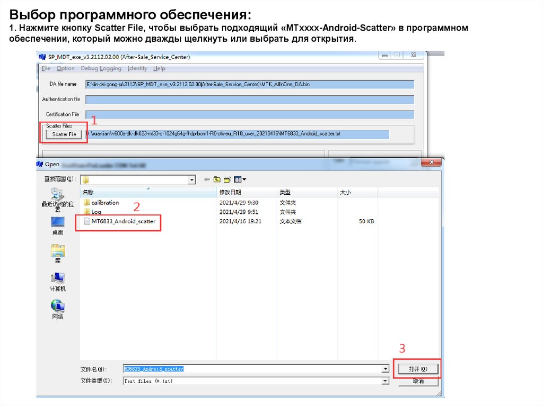Image resolution: width=543 pixels, height=406 pixels.
Task: Click the 取消 (Cancel) button
Action: coord(418,381)
